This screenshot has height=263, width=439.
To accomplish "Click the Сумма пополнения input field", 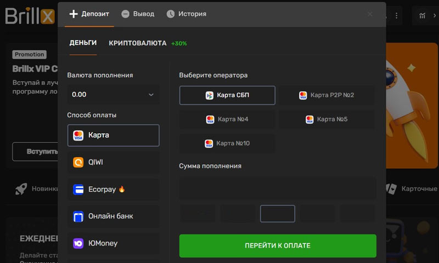I will [278, 187].
